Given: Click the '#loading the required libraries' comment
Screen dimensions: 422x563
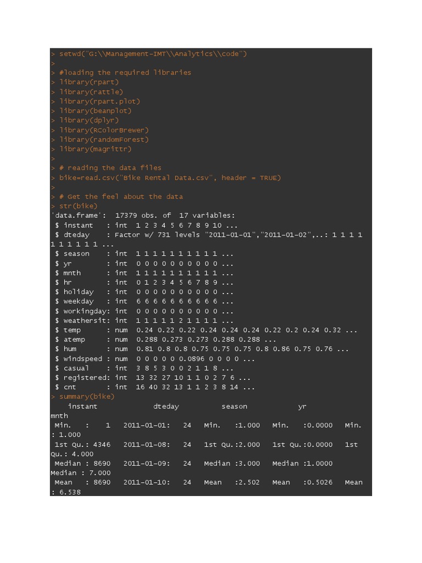Looking at the screenshot, I should [x=125, y=73].
